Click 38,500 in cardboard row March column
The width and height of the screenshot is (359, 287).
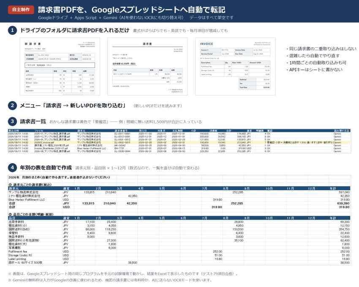133,263
